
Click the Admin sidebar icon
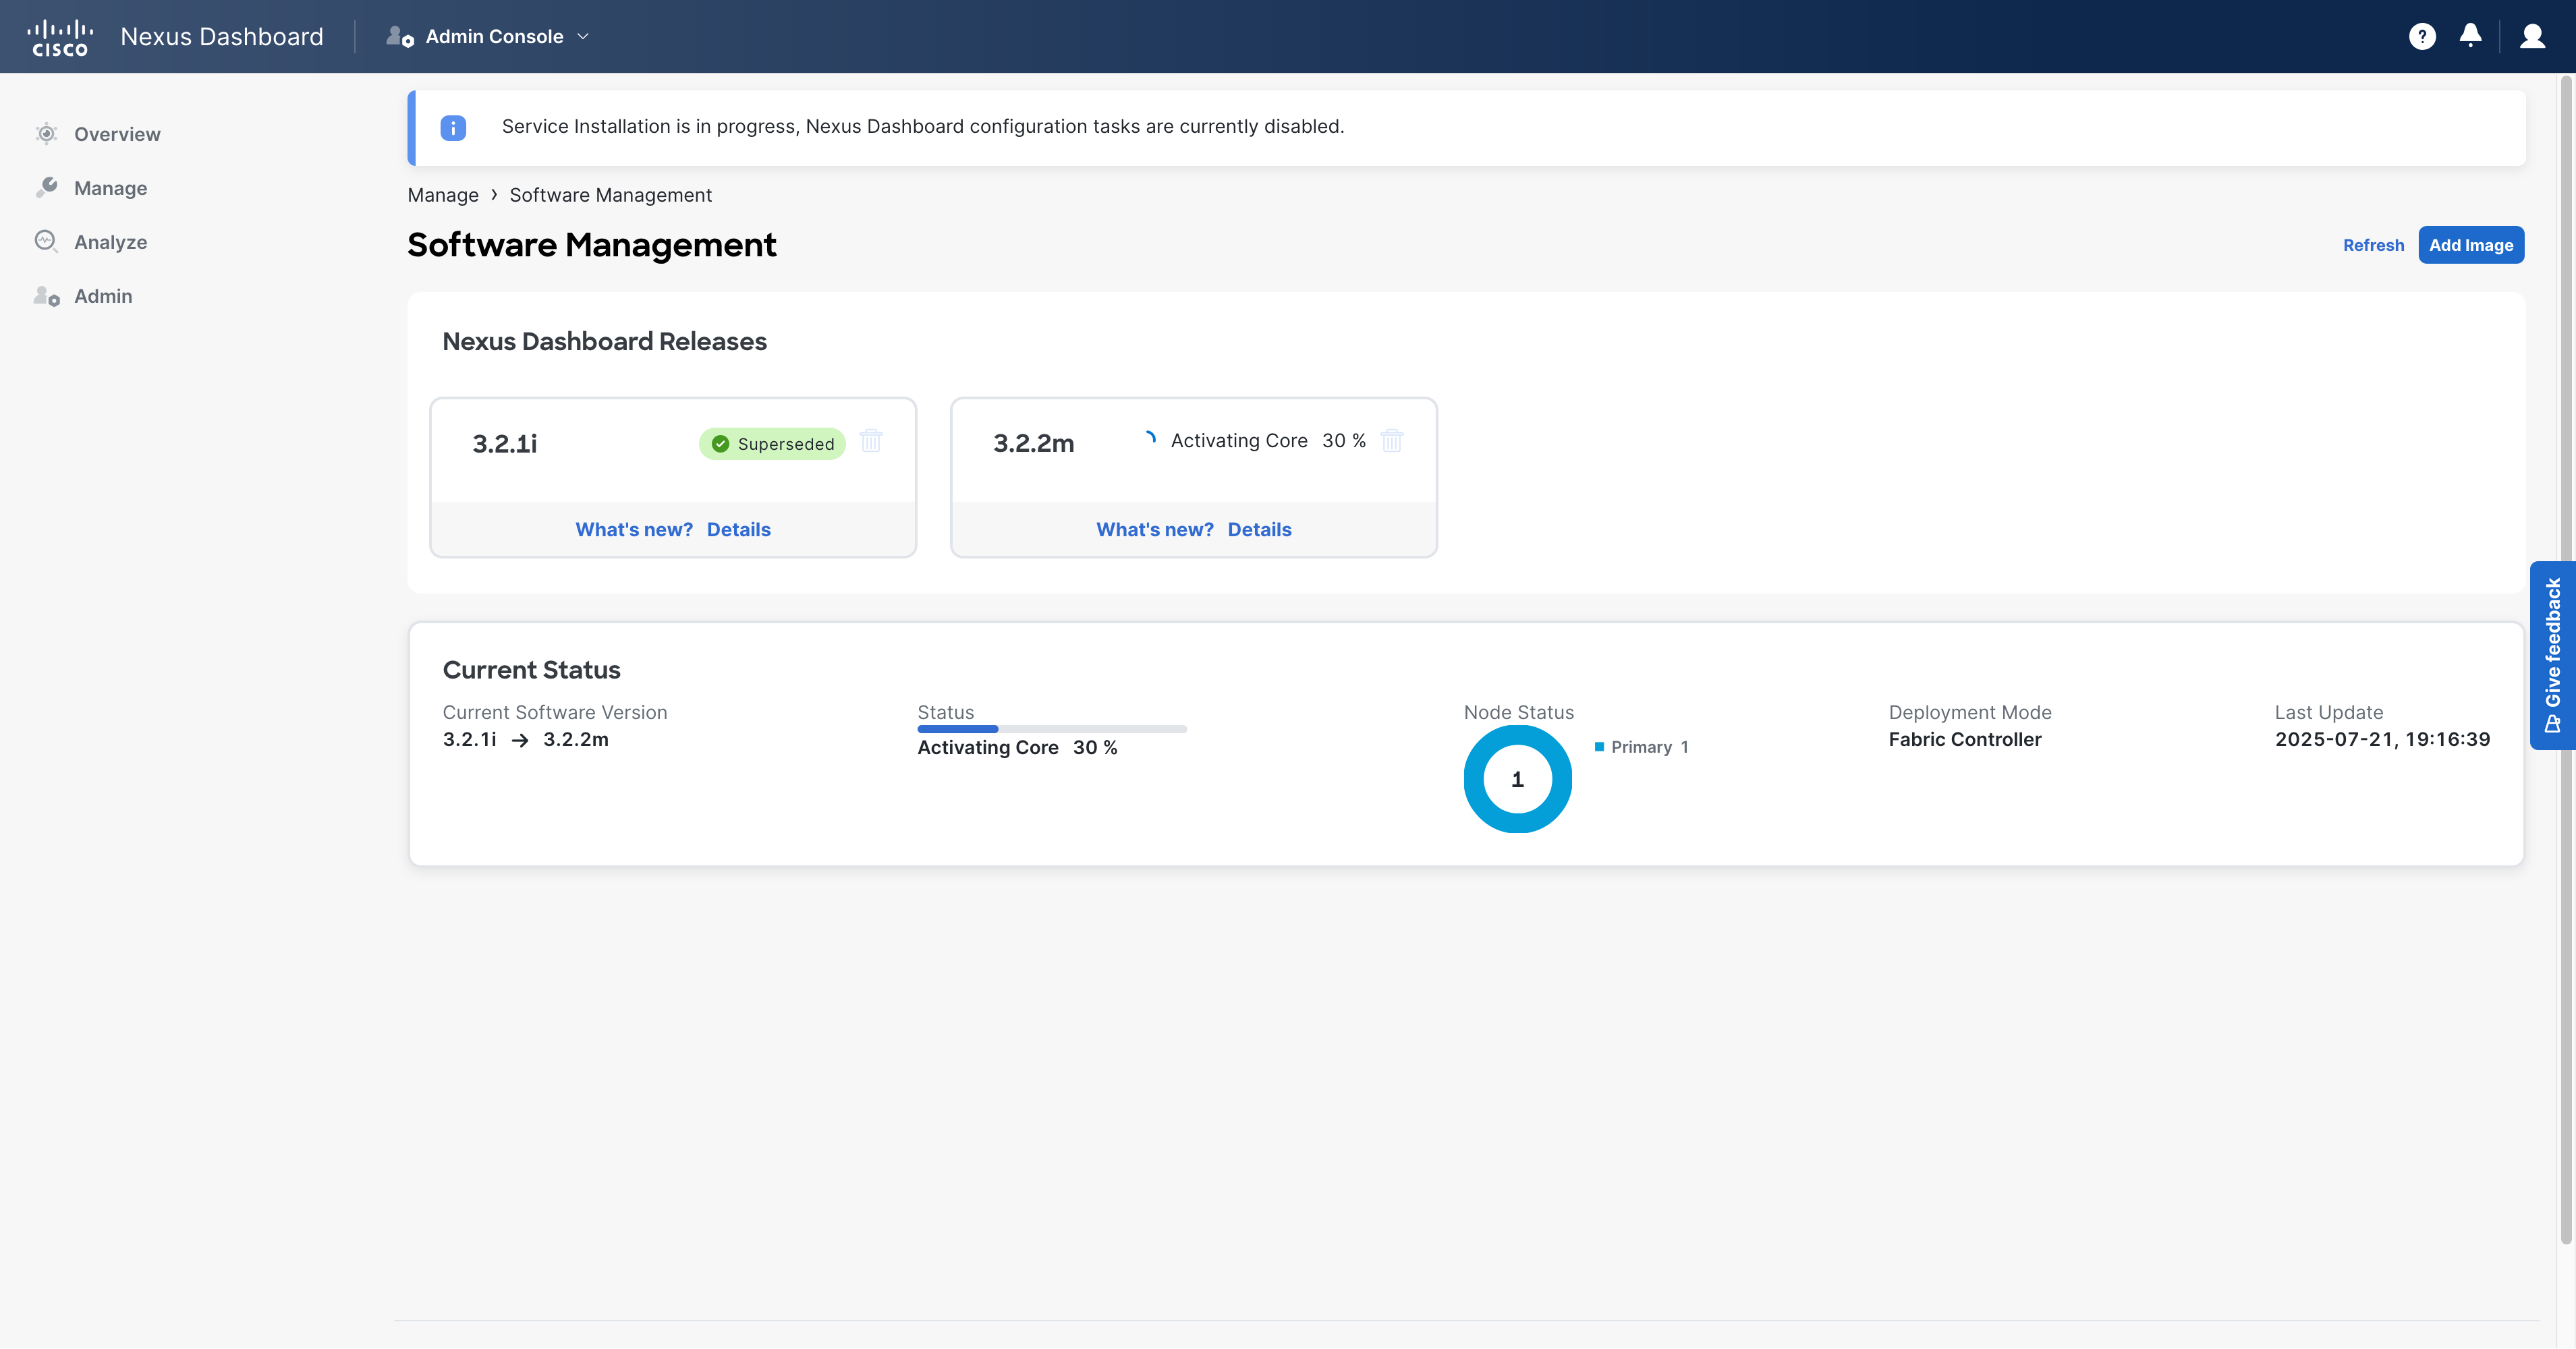point(46,296)
